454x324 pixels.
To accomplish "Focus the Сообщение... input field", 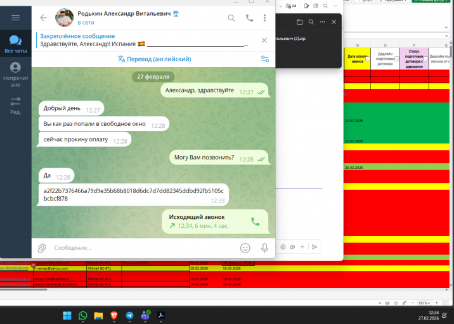I will coord(143,248).
